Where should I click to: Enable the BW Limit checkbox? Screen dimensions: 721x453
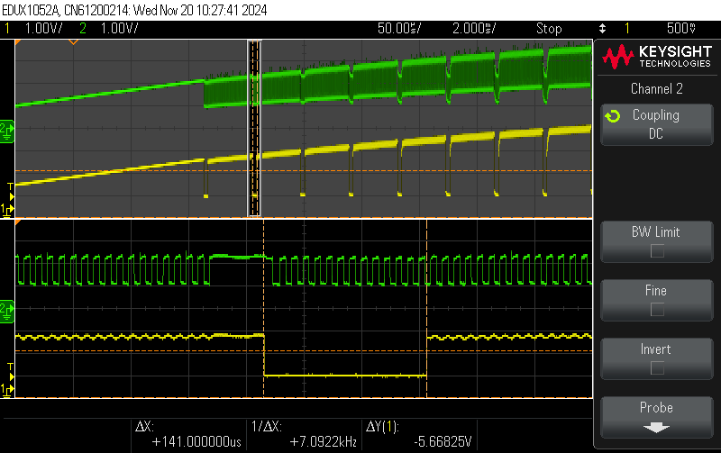tap(657, 251)
